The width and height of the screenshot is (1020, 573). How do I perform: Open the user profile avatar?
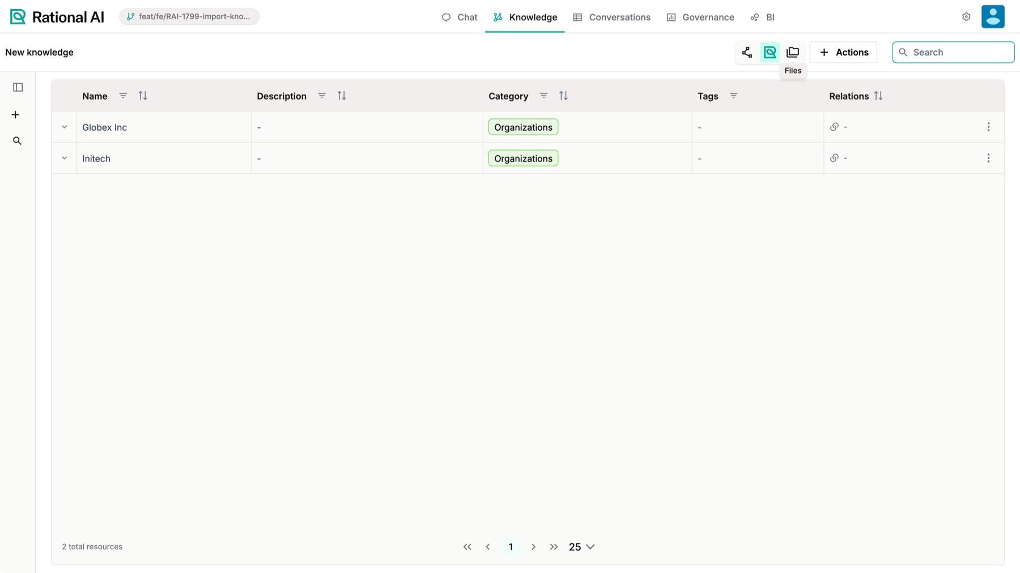993,16
